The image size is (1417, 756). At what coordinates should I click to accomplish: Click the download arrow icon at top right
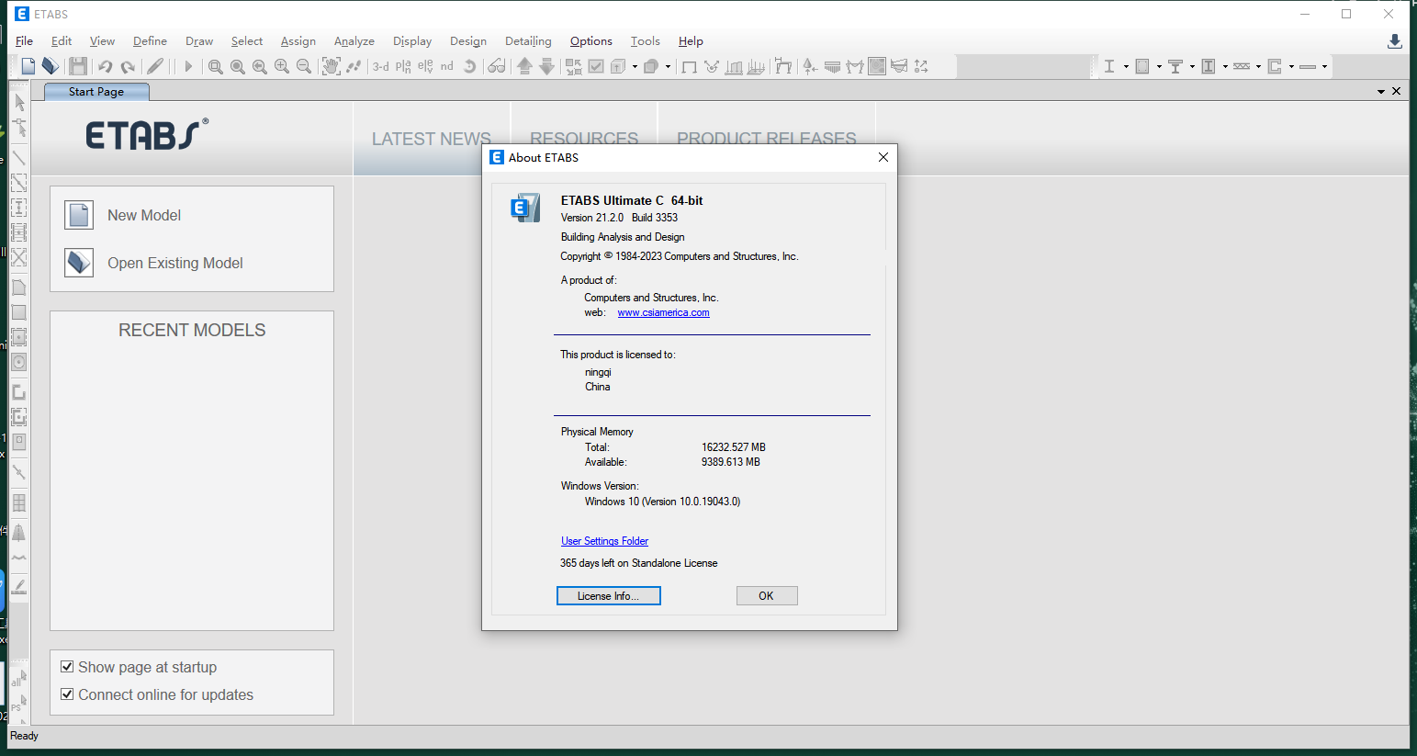pyautogui.click(x=1394, y=41)
